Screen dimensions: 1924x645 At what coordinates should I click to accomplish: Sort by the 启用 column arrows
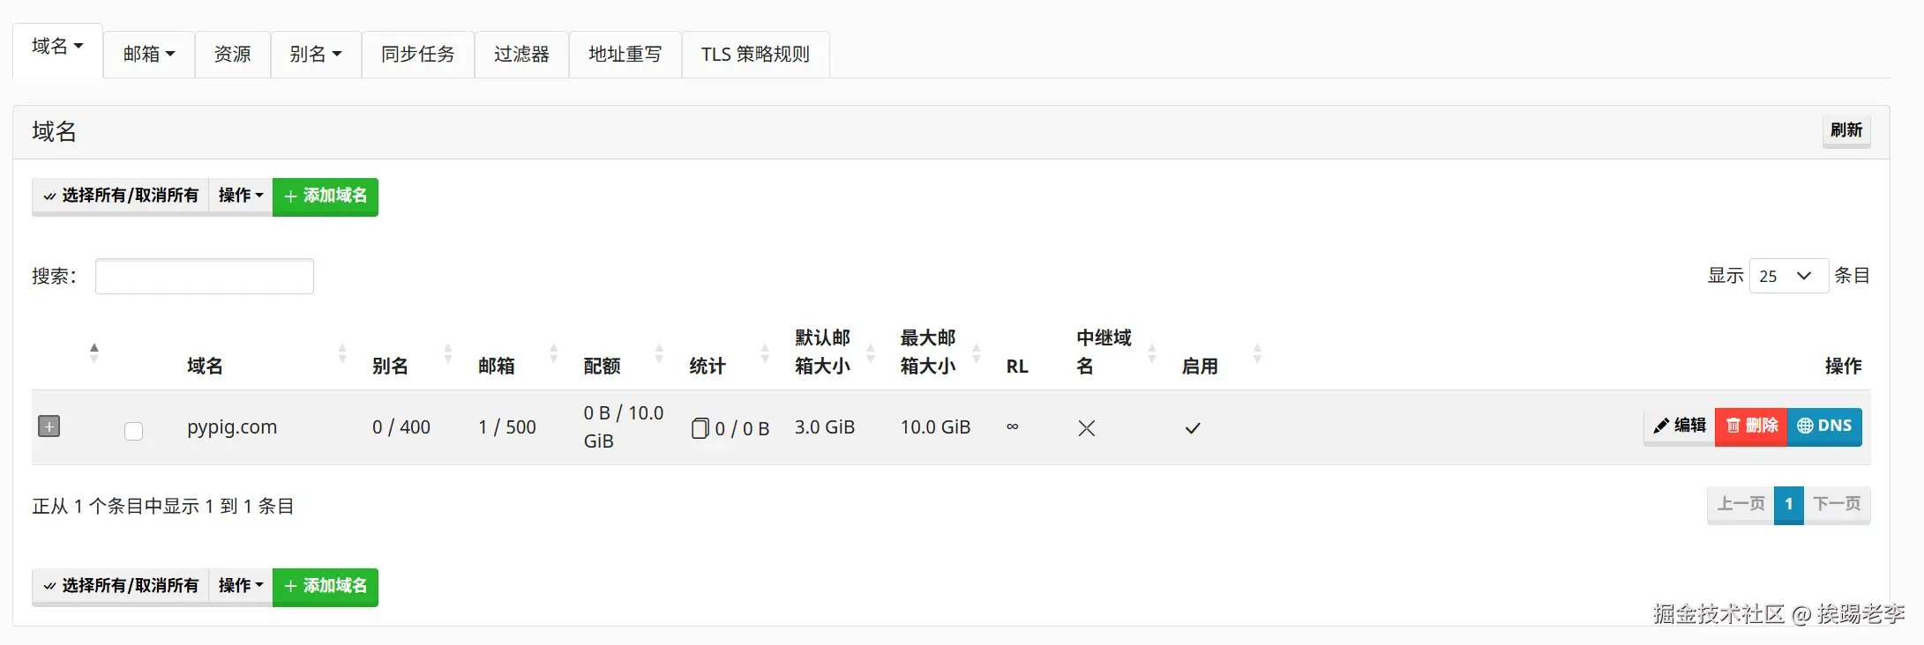click(1257, 354)
